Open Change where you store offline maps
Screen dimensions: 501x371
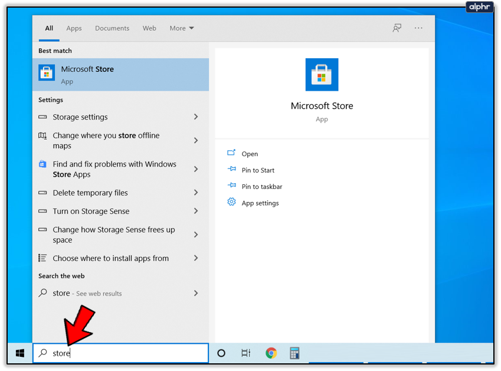click(x=121, y=141)
